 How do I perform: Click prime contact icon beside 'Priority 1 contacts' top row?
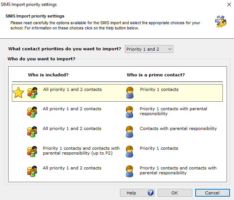tap(130, 93)
